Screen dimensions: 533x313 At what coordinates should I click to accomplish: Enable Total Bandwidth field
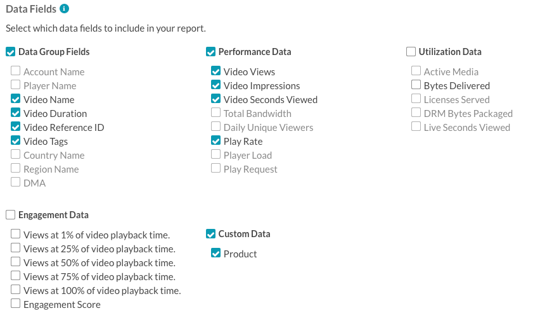tap(215, 113)
